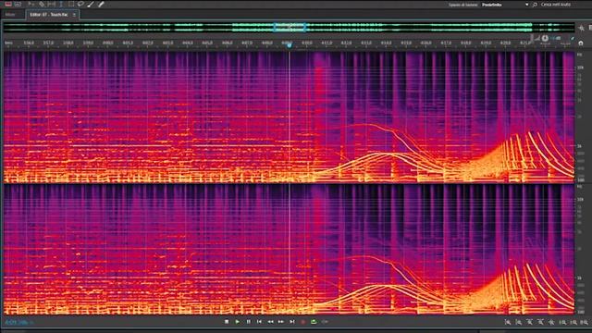Click the red Record button
592x333 pixels.
coord(302,322)
